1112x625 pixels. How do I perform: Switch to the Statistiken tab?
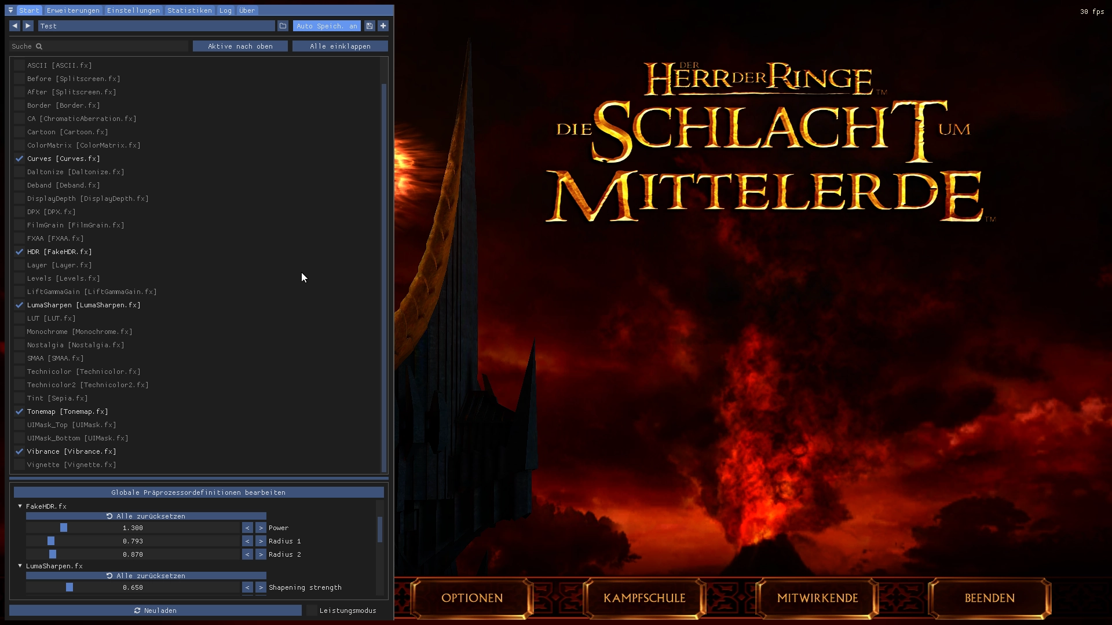tap(189, 10)
